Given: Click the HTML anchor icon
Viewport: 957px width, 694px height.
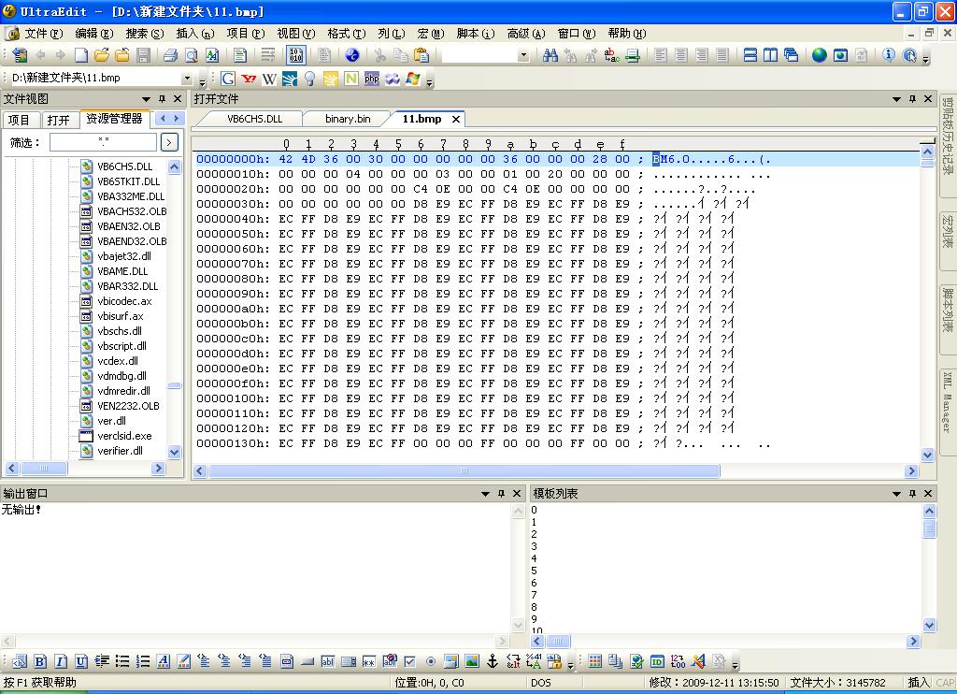Looking at the screenshot, I should click(493, 662).
